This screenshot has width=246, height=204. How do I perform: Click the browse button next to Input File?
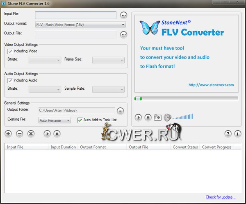pos(124,15)
